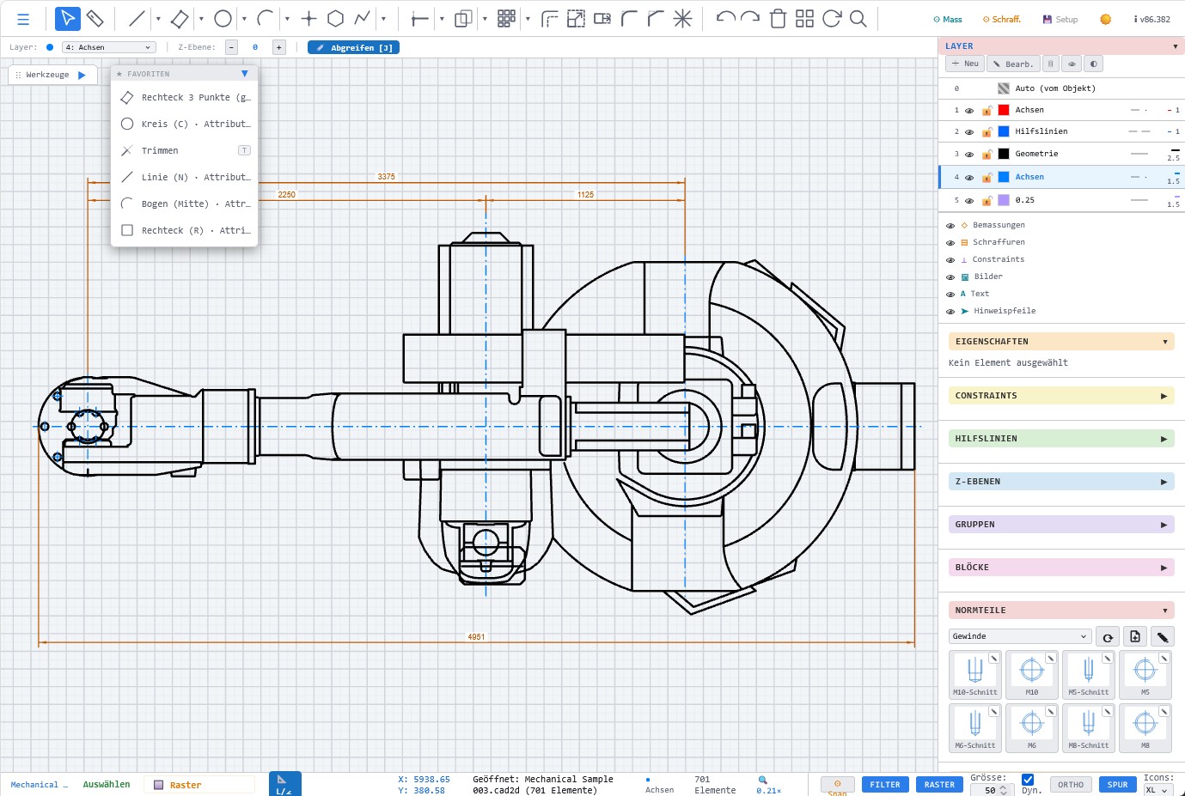Select Rechteck (R) favorite entry
The image size is (1185, 796).
click(x=185, y=231)
